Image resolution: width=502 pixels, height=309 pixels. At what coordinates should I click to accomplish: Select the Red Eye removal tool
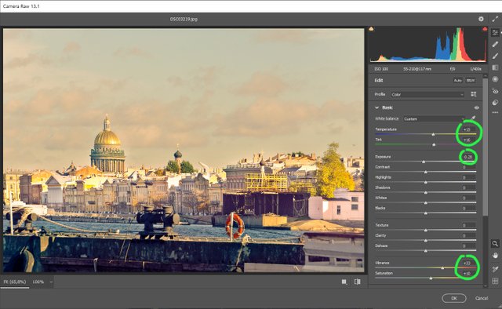[x=495, y=91]
